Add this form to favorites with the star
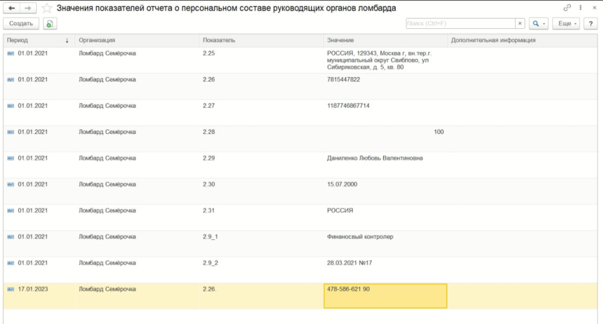 pyautogui.click(x=47, y=8)
